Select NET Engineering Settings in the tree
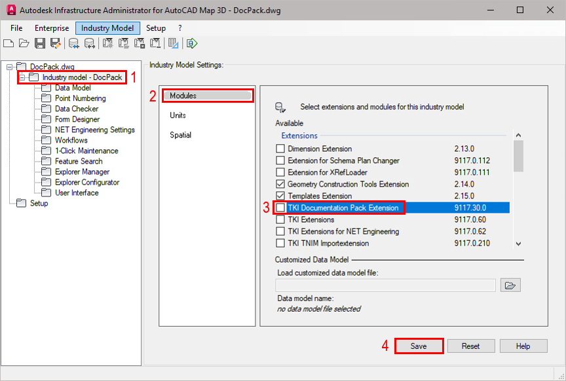The image size is (566, 381). coord(94,130)
